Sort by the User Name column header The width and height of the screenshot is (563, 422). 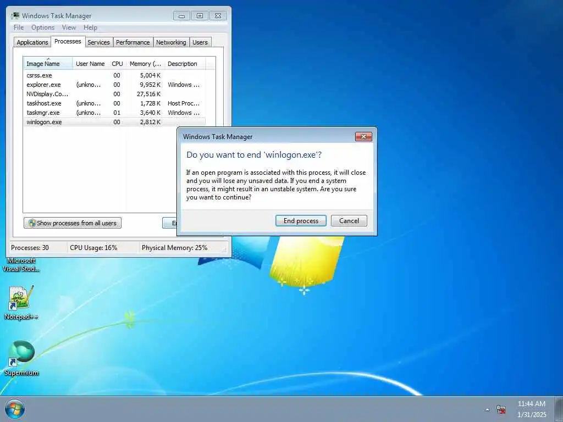point(91,64)
